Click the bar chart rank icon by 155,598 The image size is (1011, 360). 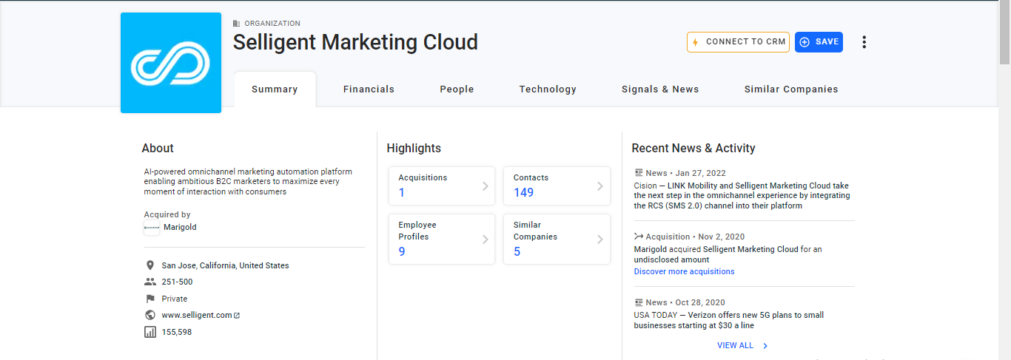[150, 332]
